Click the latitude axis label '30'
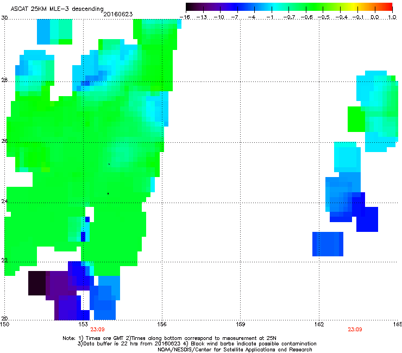Screen dimensions: 402x353 (x=4, y=18)
